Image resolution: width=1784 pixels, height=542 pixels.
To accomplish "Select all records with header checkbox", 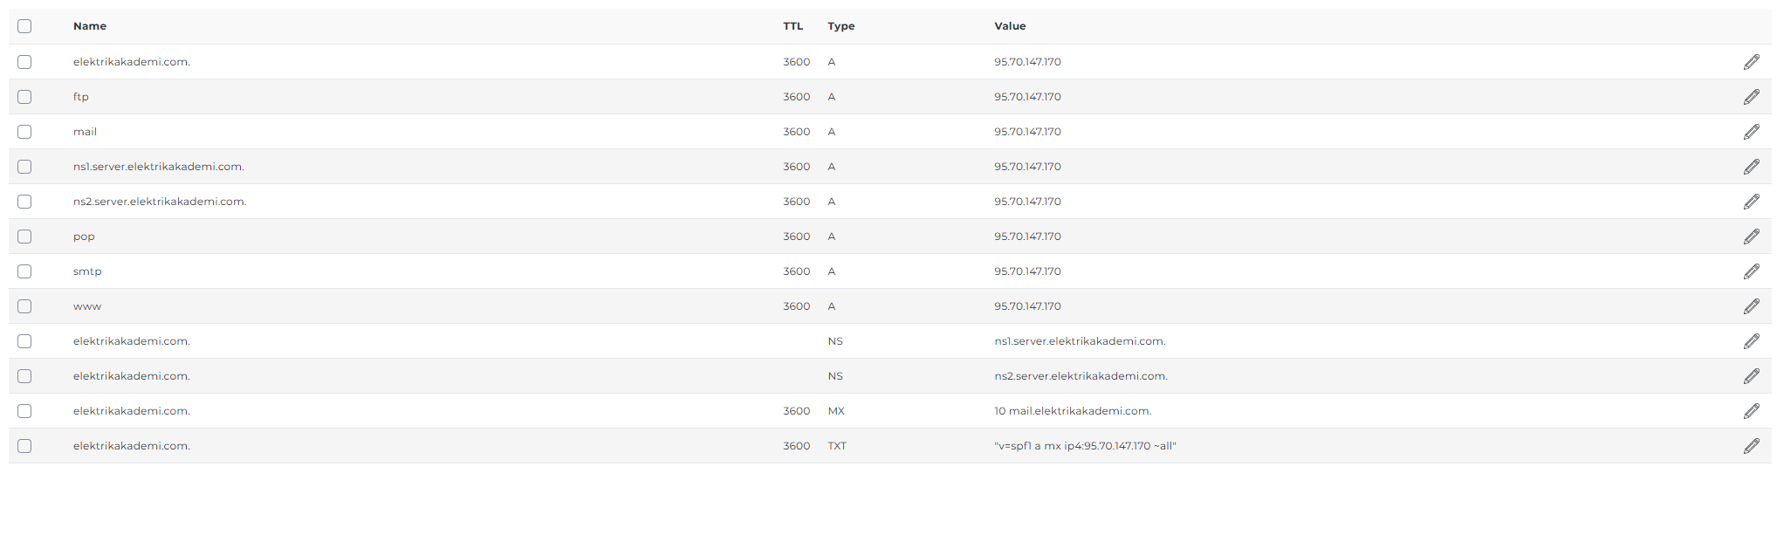I will pos(24,26).
